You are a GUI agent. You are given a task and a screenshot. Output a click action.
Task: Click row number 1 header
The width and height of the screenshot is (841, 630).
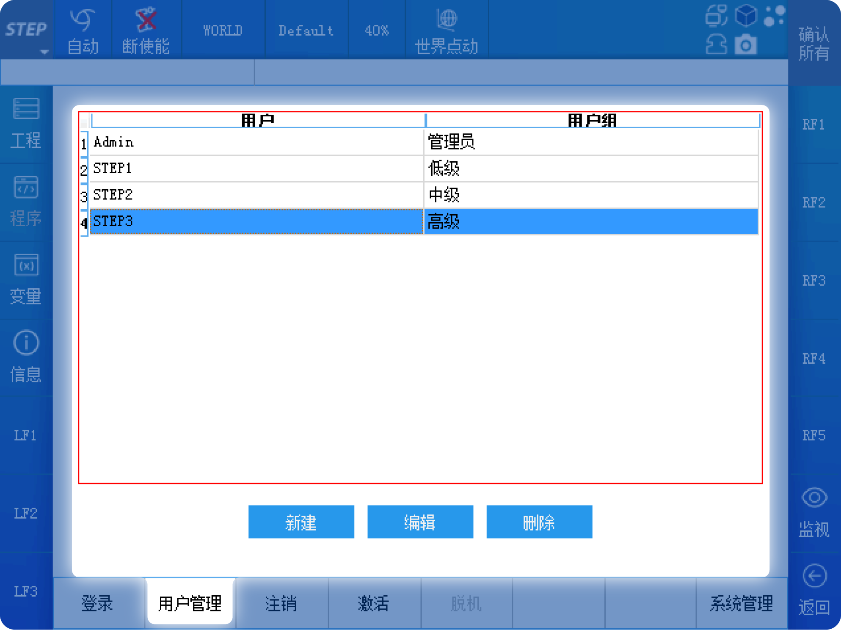(84, 144)
